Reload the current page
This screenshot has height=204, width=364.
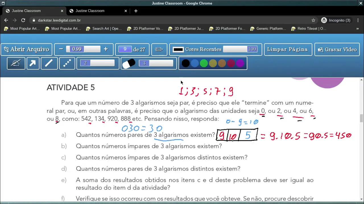23,20
